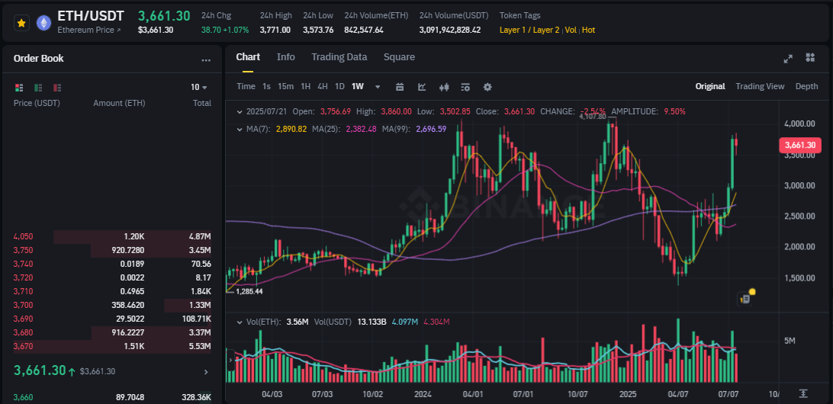Open the technical indicators chart icon
This screenshot has height=404, width=833.
pyautogui.click(x=422, y=87)
